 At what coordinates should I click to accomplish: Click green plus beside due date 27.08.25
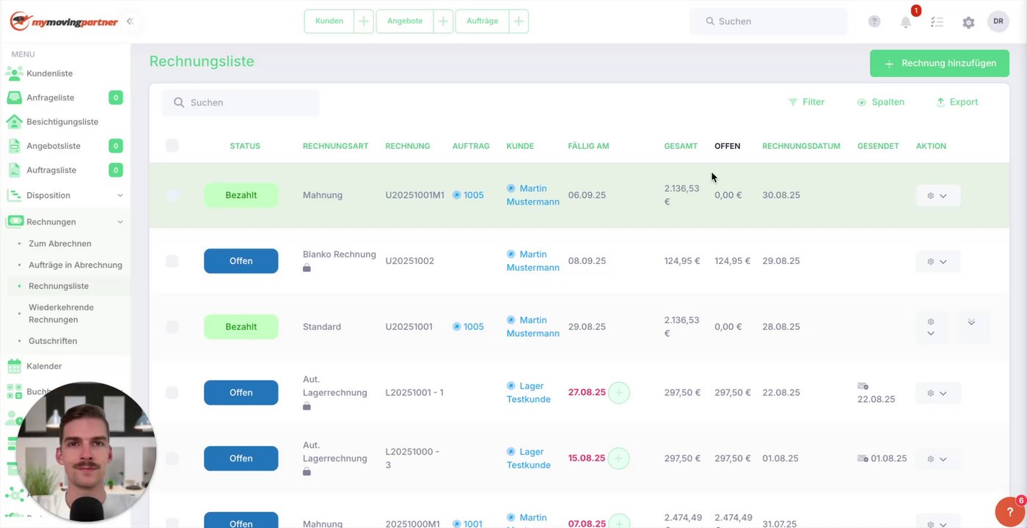pos(619,393)
